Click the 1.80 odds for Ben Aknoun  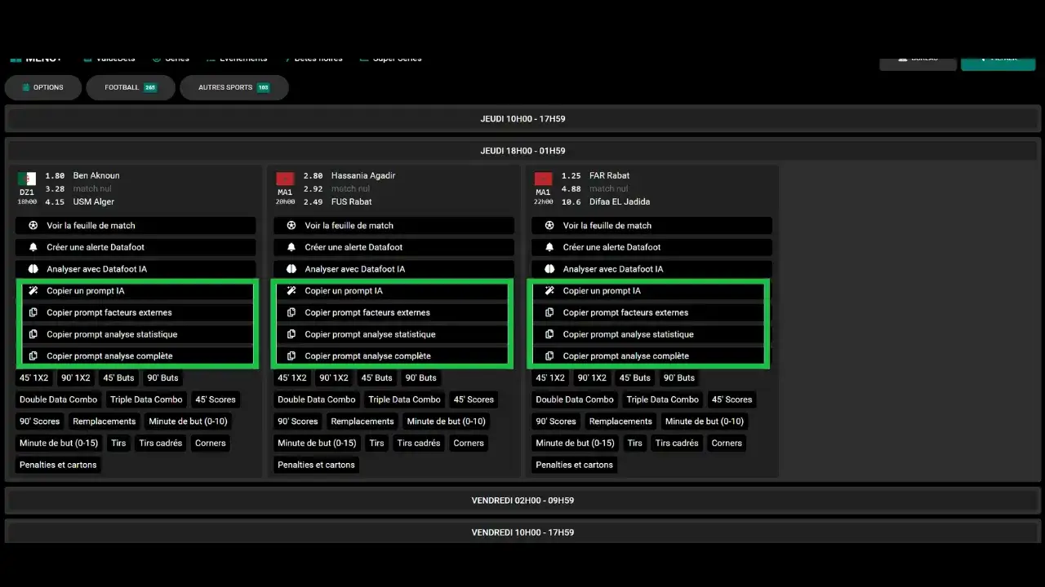point(55,176)
